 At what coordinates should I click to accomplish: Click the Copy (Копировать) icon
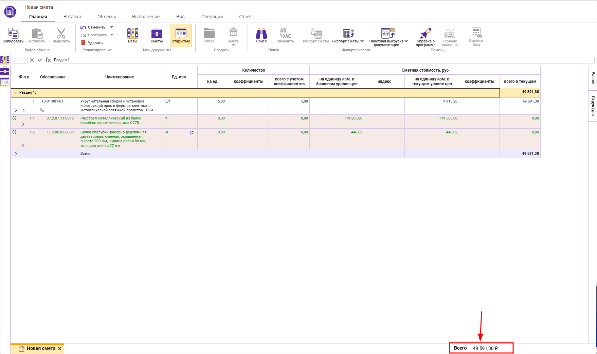pos(13,34)
